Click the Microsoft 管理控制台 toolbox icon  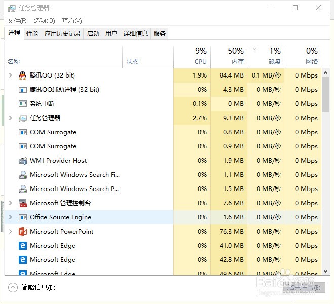23,203
